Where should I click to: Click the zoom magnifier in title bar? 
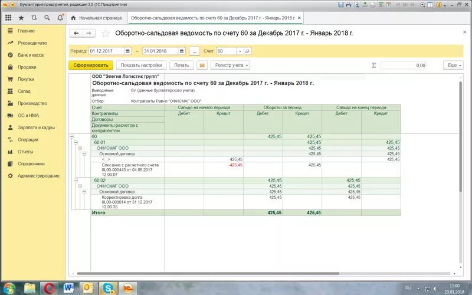tap(422, 5)
